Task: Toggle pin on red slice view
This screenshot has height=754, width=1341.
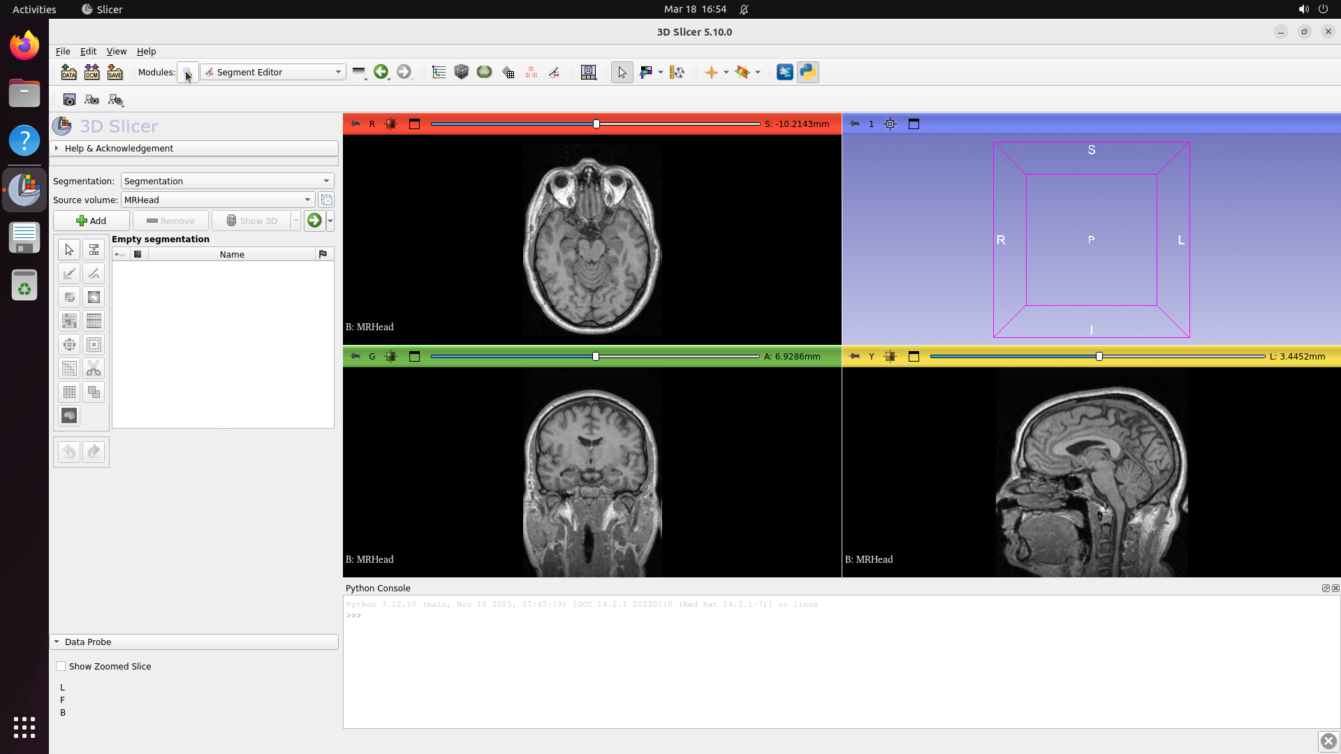Action: 356,124
